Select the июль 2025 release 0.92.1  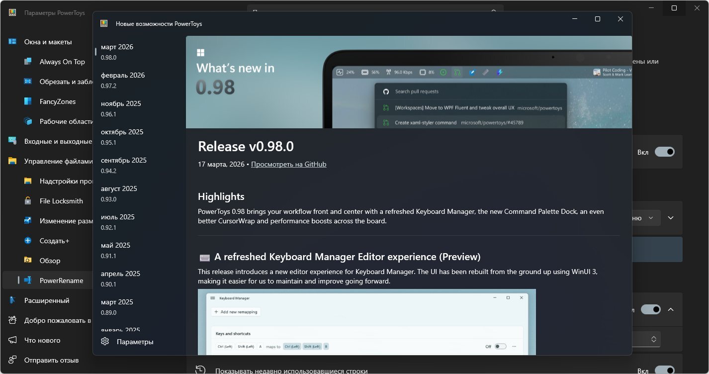point(118,222)
